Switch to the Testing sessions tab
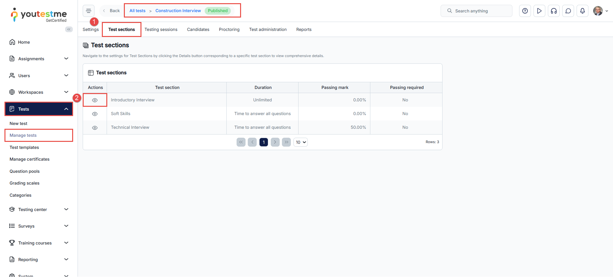The height and width of the screenshot is (277, 613). (161, 29)
